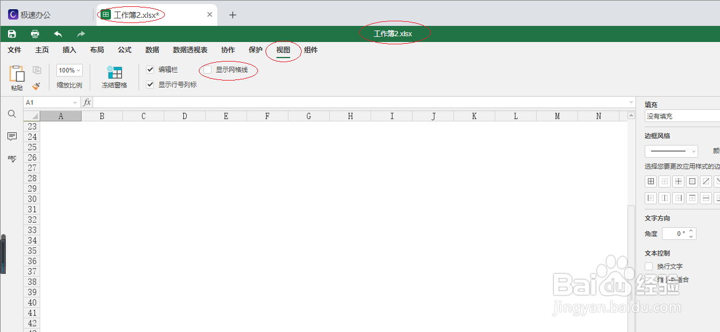Undo the last action
Screen dimensions: 720x332
click(58, 34)
